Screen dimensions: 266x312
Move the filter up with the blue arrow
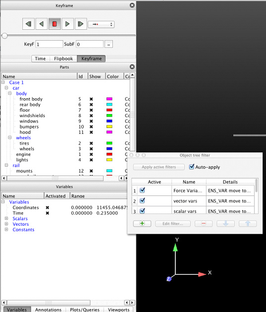click(x=248, y=223)
